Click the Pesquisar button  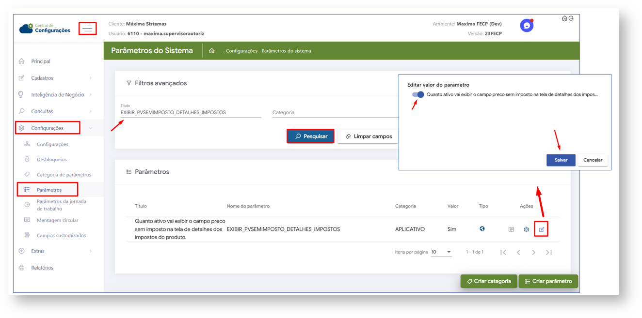(x=310, y=136)
